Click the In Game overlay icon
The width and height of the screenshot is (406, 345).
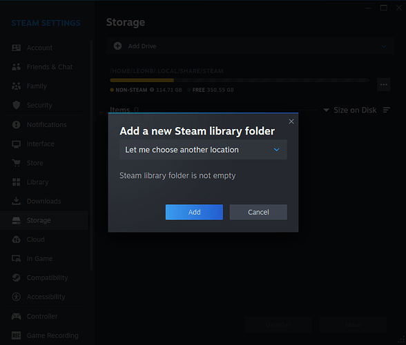point(17,259)
